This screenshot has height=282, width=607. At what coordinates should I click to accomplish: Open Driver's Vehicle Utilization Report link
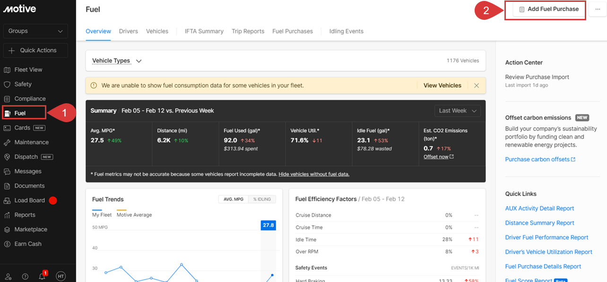click(548, 252)
